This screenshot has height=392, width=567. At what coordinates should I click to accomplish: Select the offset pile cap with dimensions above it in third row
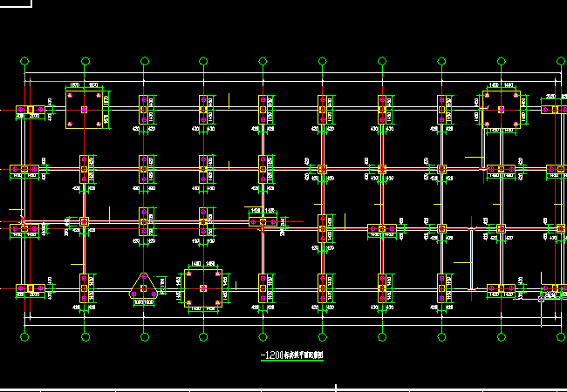pos(263,222)
